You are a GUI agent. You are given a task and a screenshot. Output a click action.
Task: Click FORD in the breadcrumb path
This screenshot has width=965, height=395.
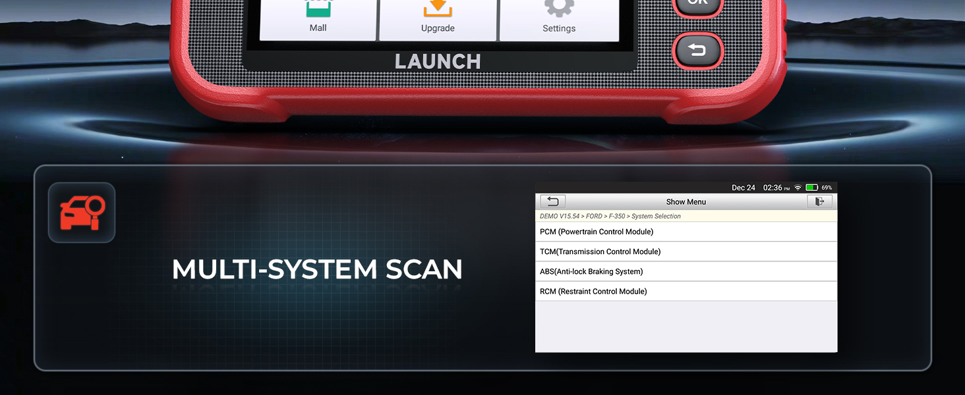point(595,216)
